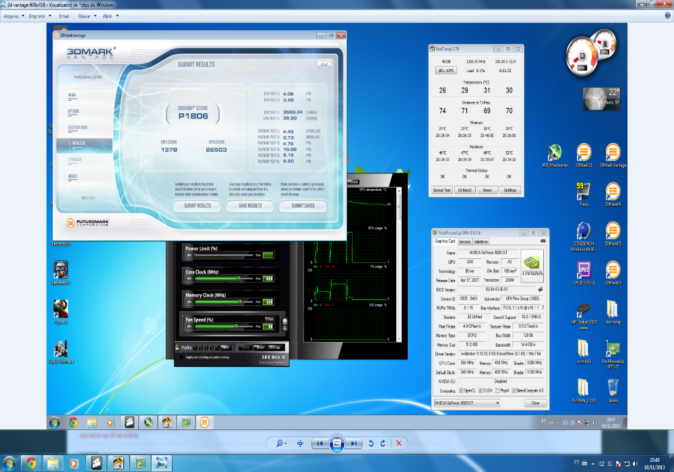Open Photo Viewer help icon at top right

tap(667, 16)
